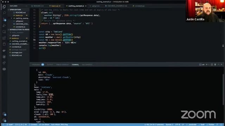The image size is (225, 126).
Task: Change indentation via Spaces: 2 status item
Action: pos(169,125)
